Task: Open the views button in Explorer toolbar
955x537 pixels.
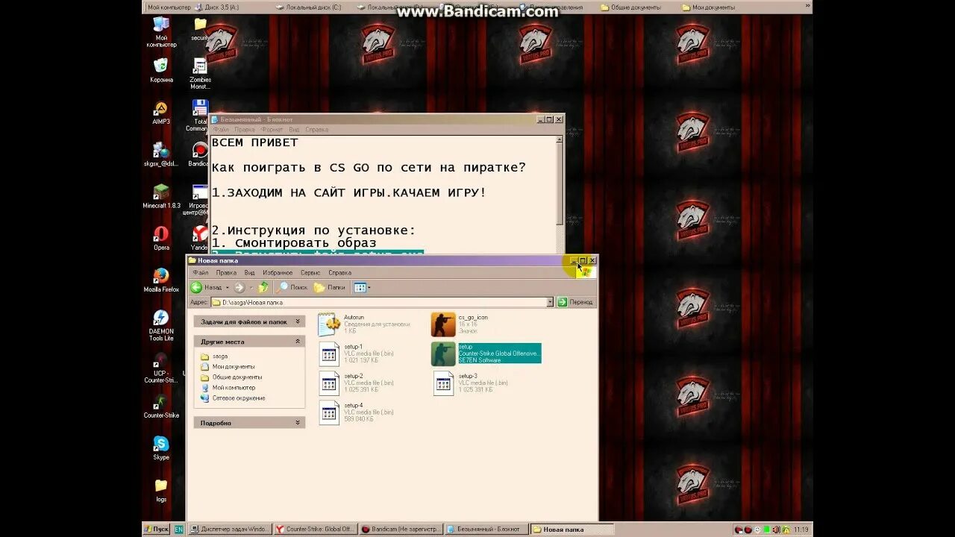Action: (x=361, y=287)
